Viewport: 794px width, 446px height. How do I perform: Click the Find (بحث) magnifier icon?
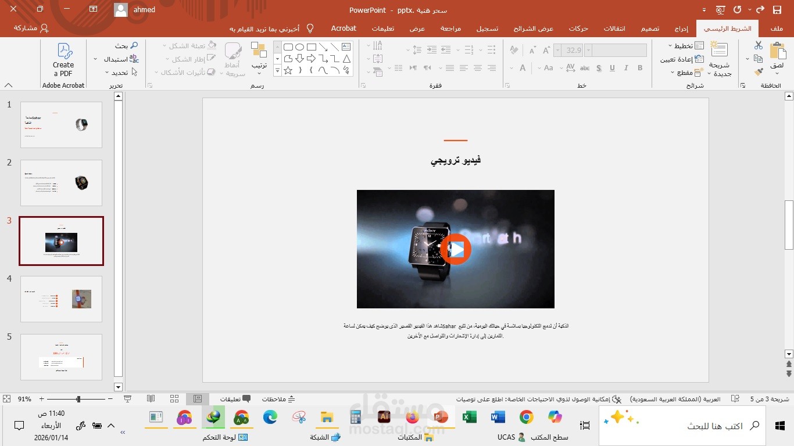pyautogui.click(x=134, y=45)
